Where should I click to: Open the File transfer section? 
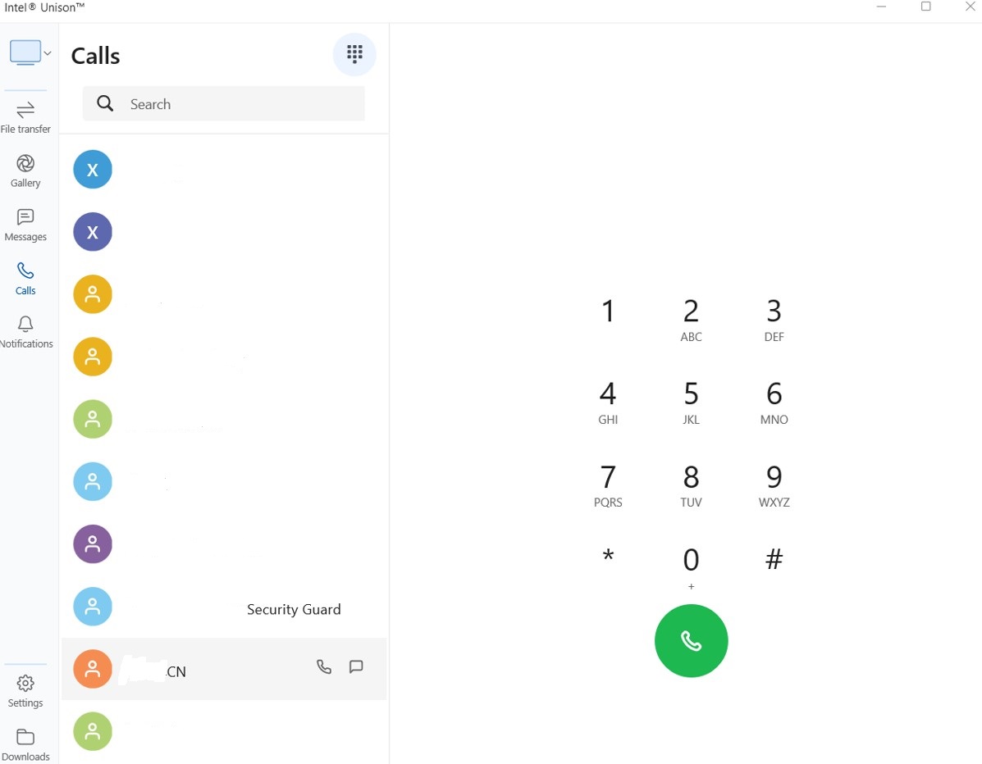(x=25, y=117)
